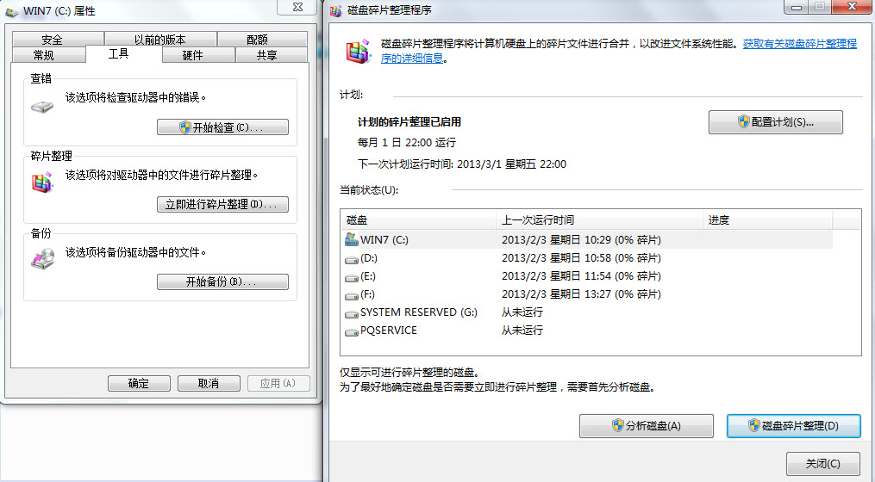
Task: Click the large Disk Defragmenter icon beside the description
Action: pyautogui.click(x=359, y=52)
